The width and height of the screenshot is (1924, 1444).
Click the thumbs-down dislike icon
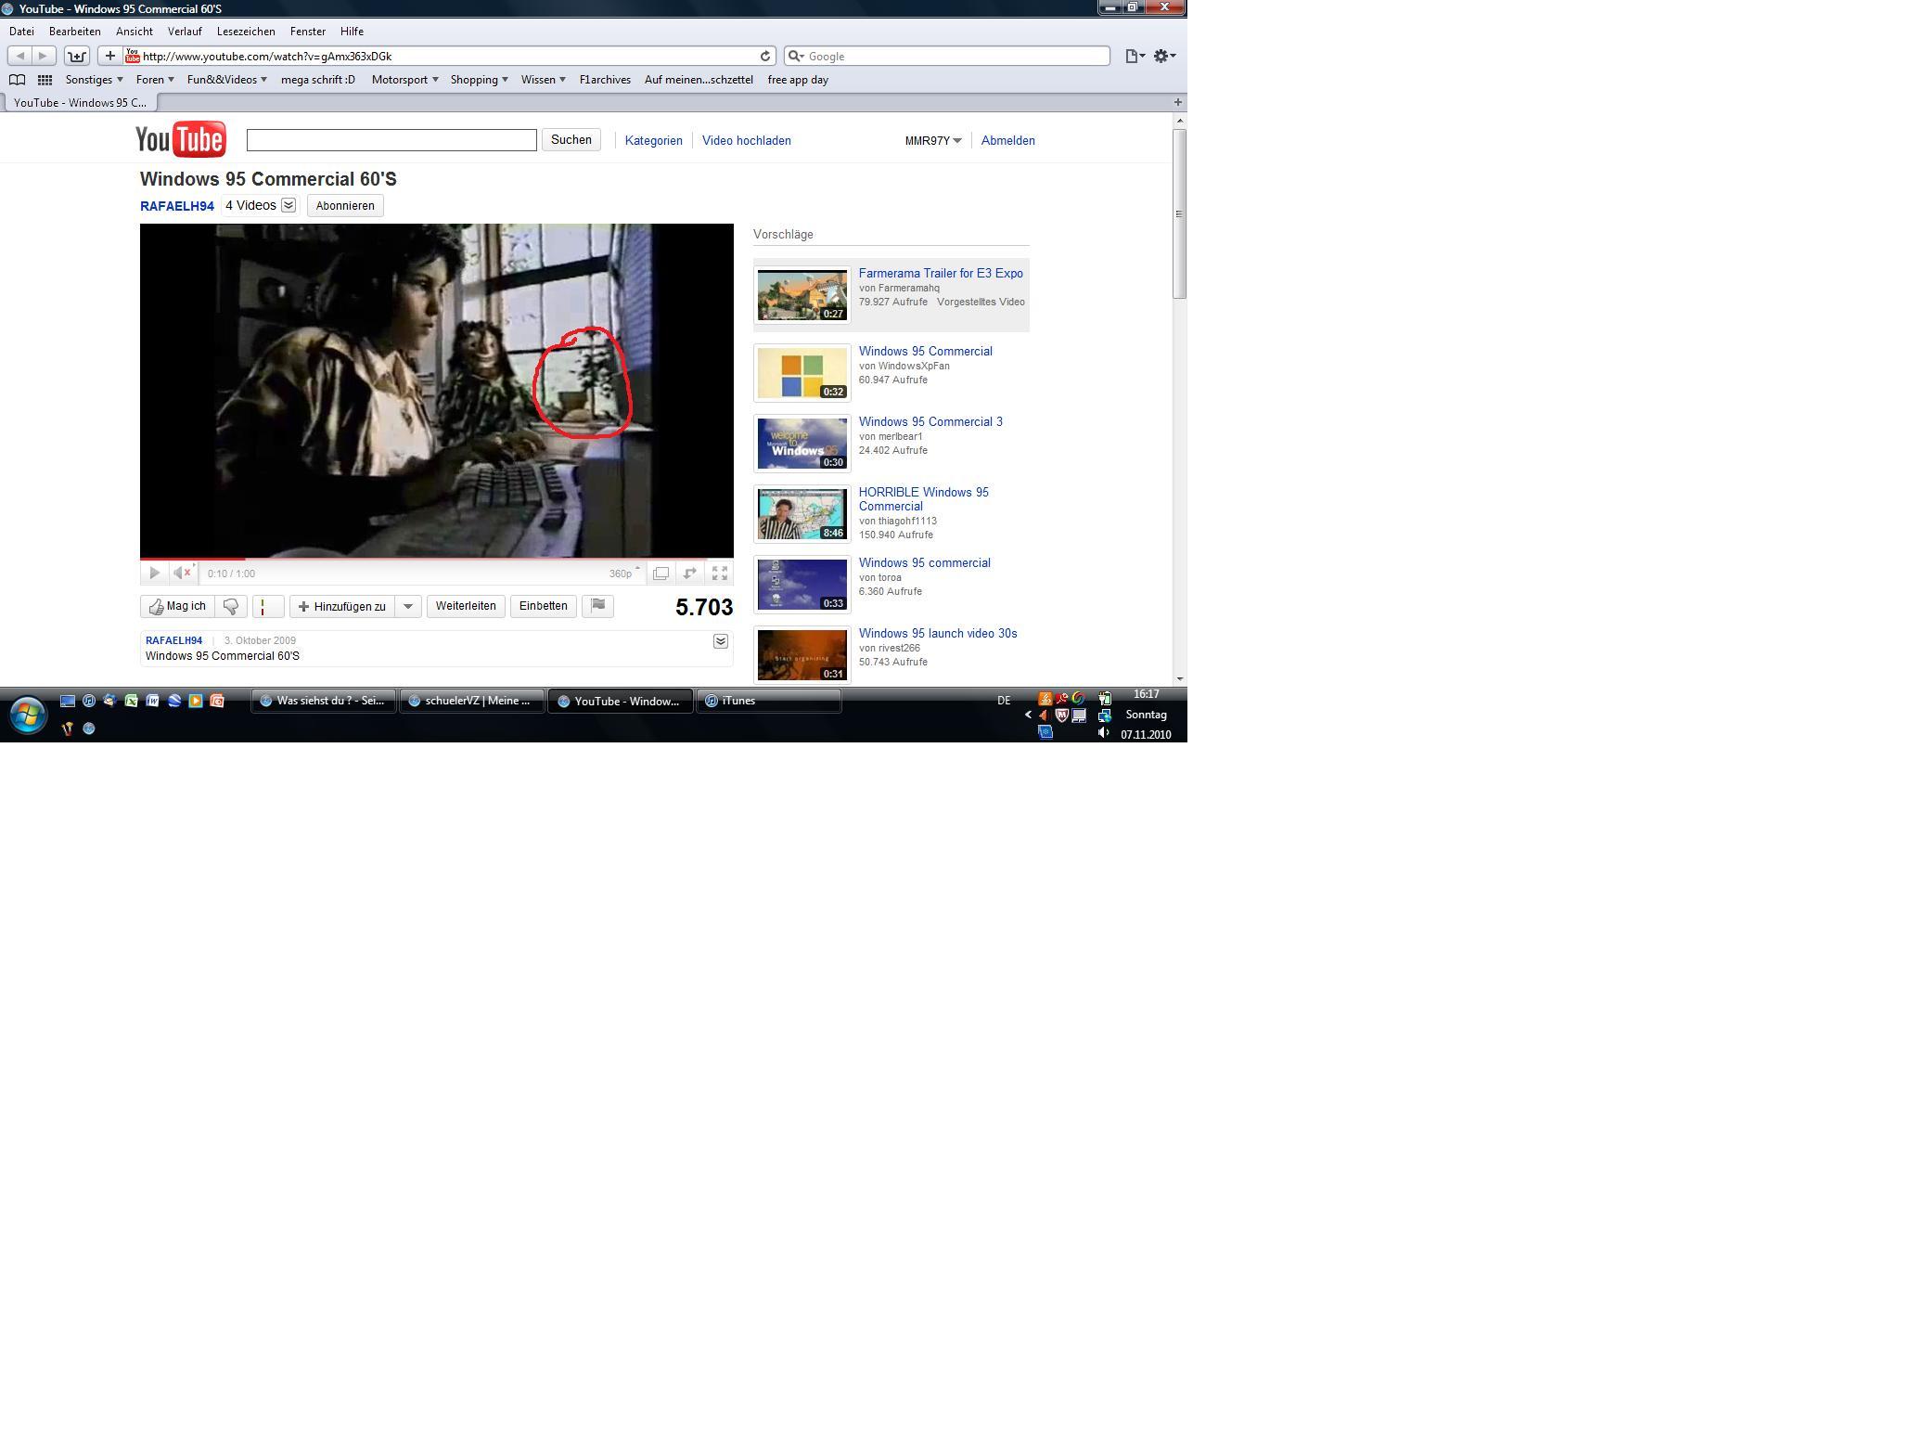(x=231, y=606)
